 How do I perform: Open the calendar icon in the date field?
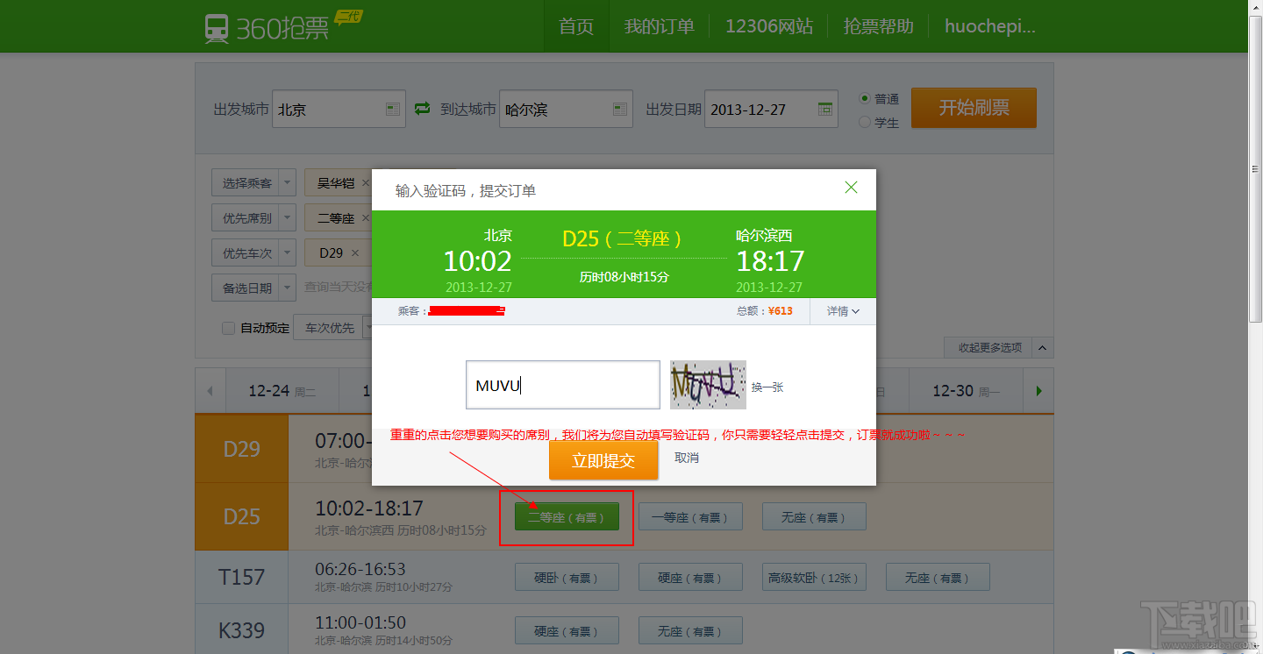tap(824, 108)
